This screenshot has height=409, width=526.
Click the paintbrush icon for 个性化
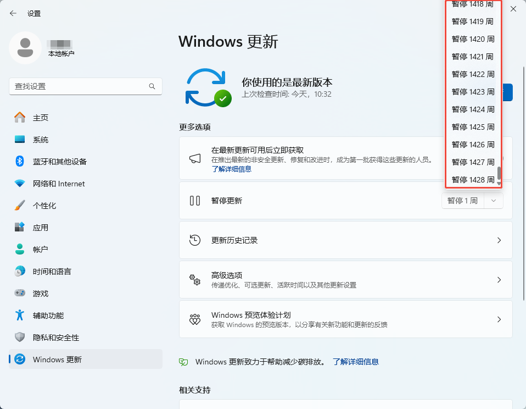pos(20,205)
